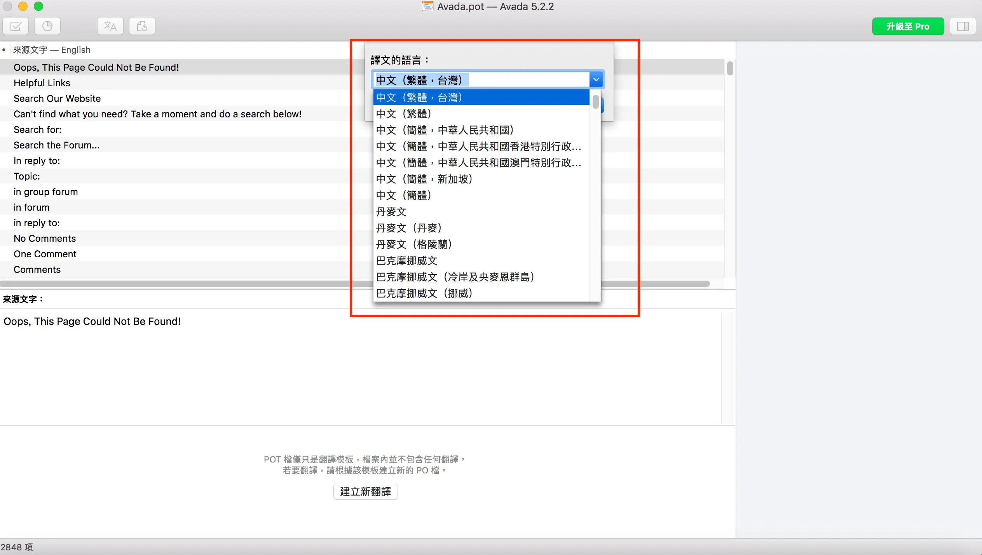Viewport: 982px width, 555px height.
Task: Click the 建立新翻譯 button
Action: coord(365,491)
